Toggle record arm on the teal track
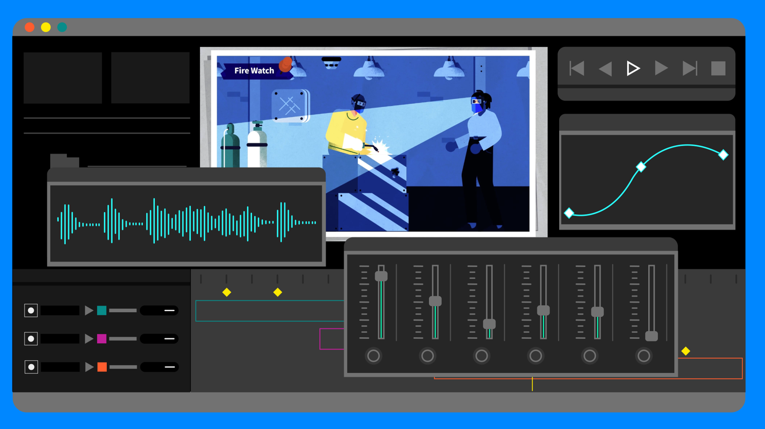This screenshot has height=429, width=765. (x=31, y=310)
